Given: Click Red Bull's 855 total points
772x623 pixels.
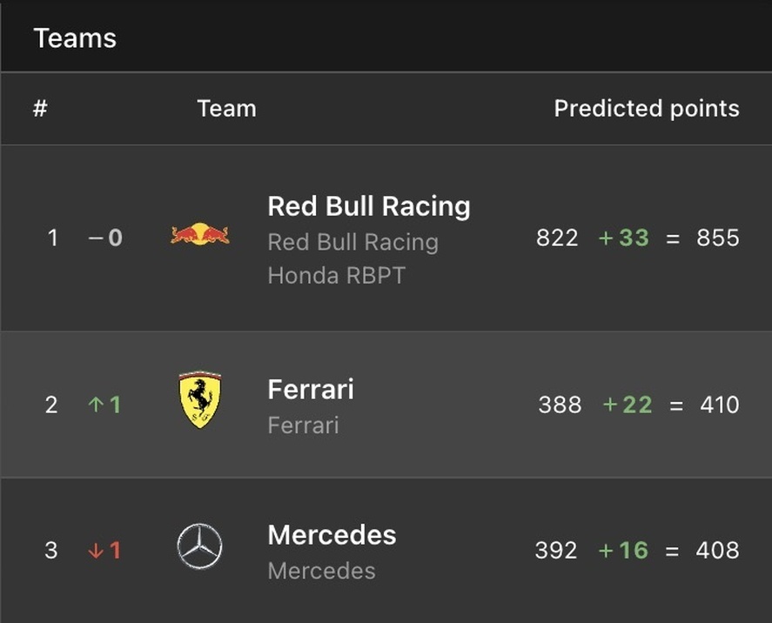Looking at the screenshot, I should (x=718, y=238).
